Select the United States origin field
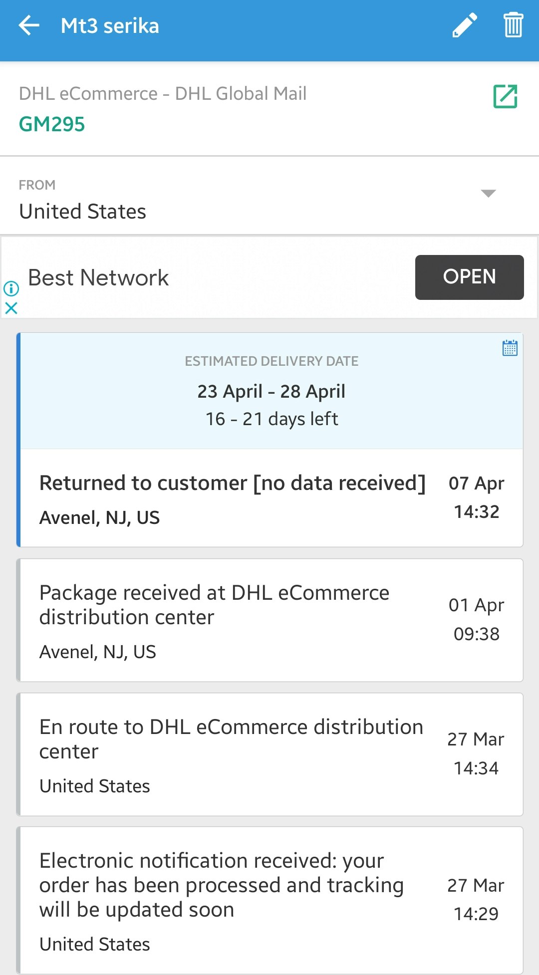This screenshot has height=975, width=539. [x=83, y=212]
